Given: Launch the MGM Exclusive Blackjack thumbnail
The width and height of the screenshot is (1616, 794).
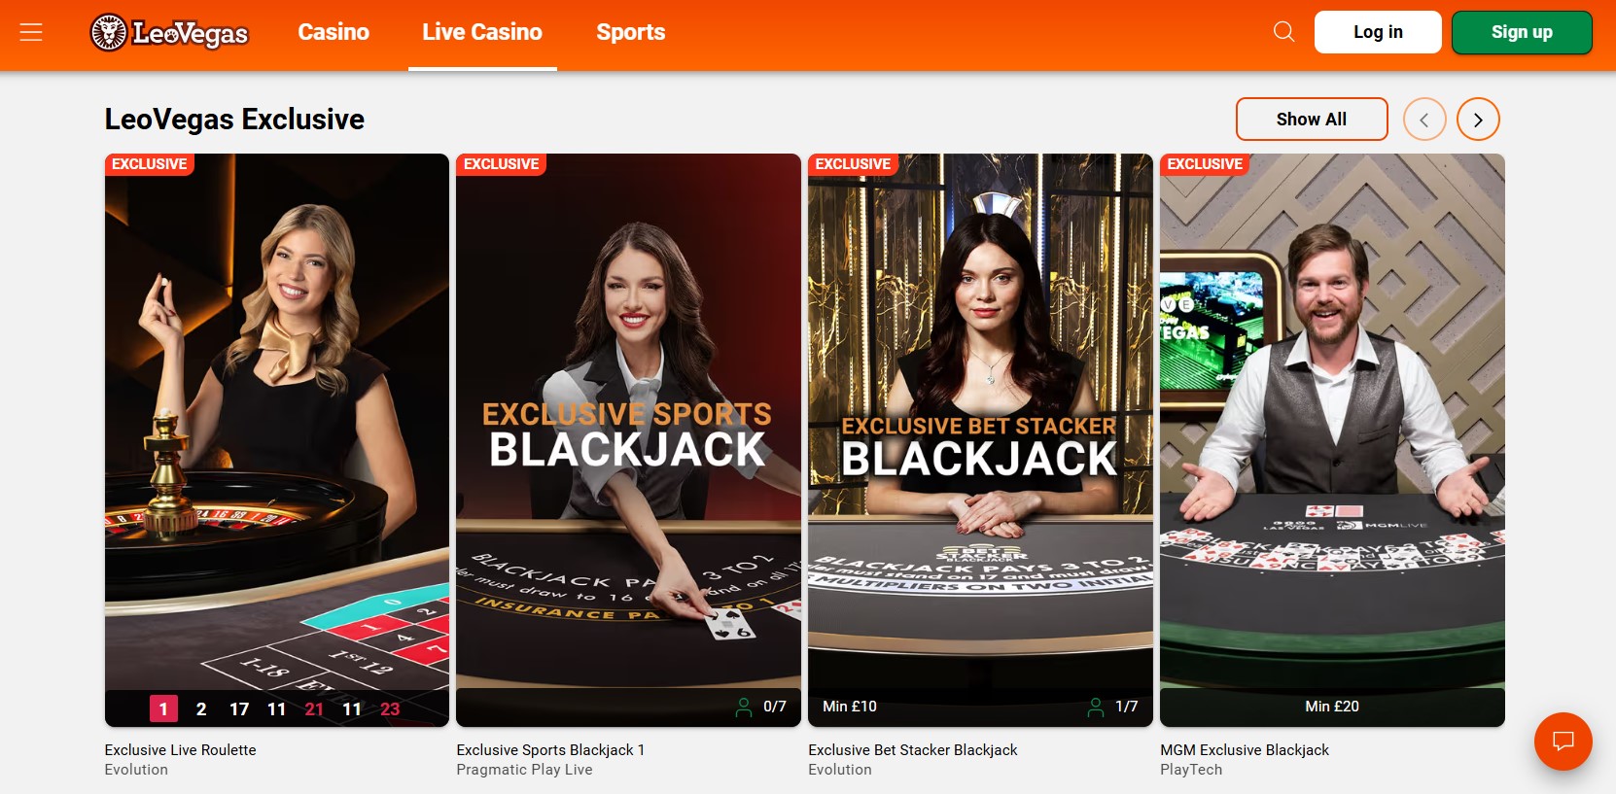Looking at the screenshot, I should (x=1332, y=440).
